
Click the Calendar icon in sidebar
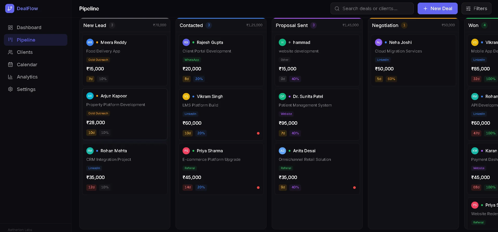[x=10, y=64]
